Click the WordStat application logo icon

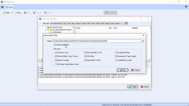tap(2, 2)
